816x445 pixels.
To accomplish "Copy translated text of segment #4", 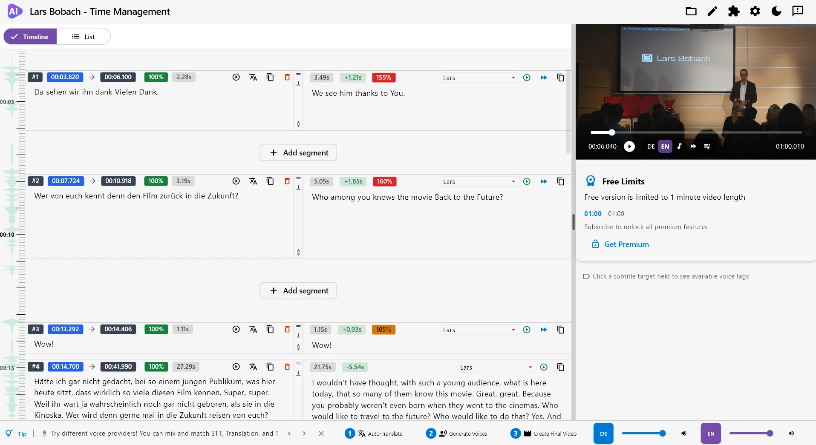I will (x=561, y=367).
